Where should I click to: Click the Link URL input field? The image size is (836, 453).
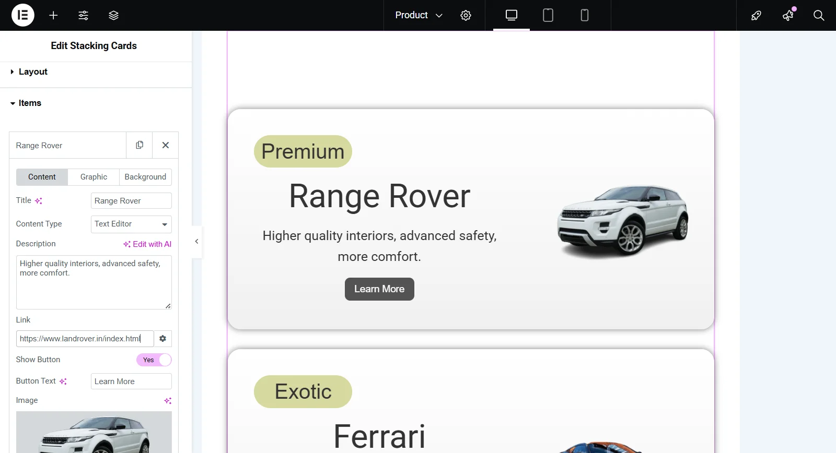pyautogui.click(x=85, y=339)
